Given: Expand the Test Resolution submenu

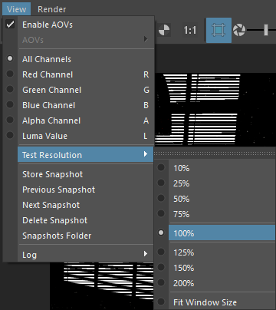Looking at the screenshot, I should point(86,155).
